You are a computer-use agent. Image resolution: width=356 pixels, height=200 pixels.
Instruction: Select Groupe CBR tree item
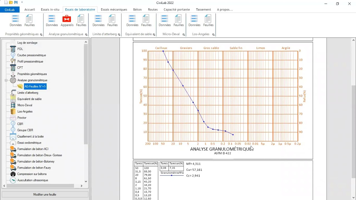pos(25,130)
